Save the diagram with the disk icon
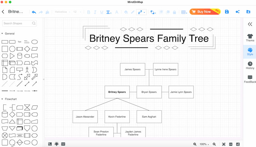256x147 pixels. (x=227, y=12)
